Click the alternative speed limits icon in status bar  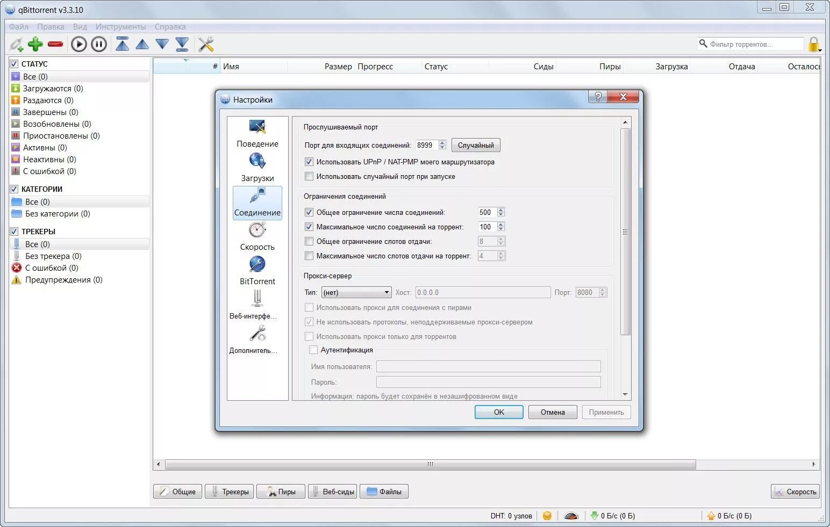(571, 516)
